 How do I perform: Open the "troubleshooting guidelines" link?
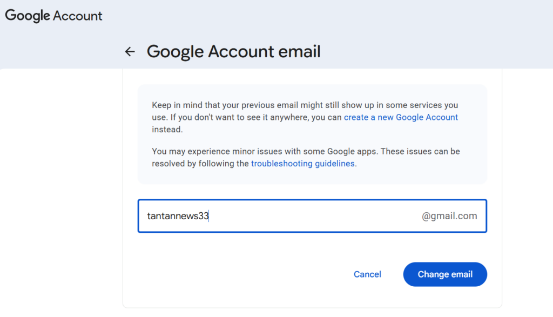tap(302, 164)
